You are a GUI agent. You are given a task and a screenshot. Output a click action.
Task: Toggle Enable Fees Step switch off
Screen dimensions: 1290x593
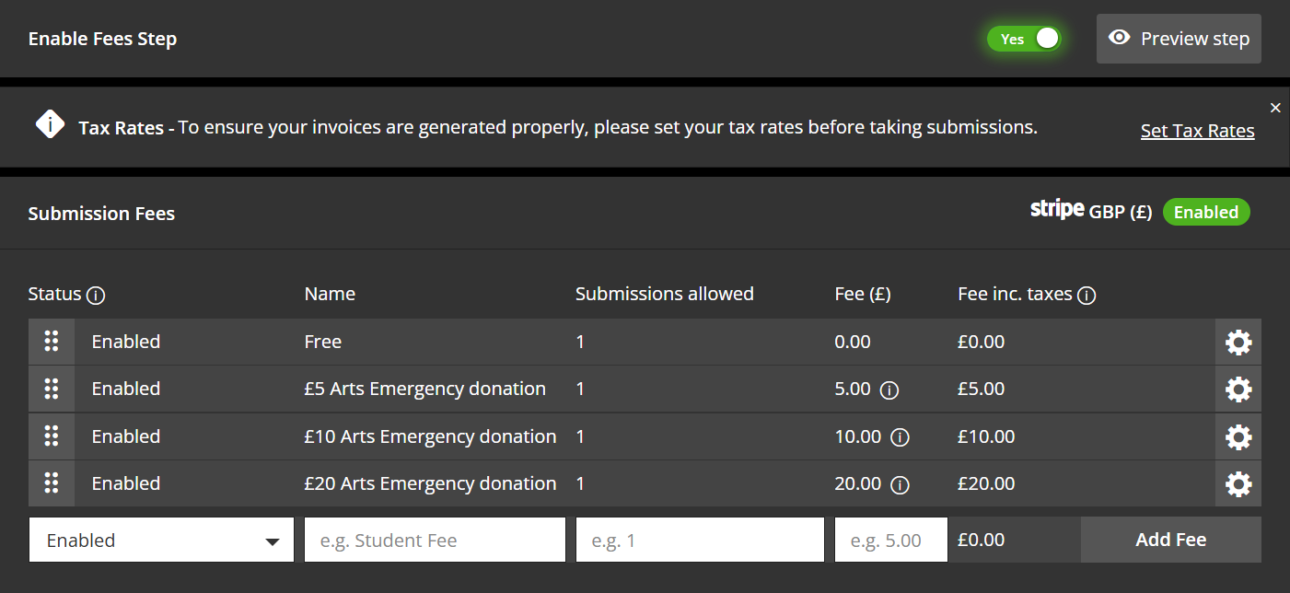tap(1024, 39)
